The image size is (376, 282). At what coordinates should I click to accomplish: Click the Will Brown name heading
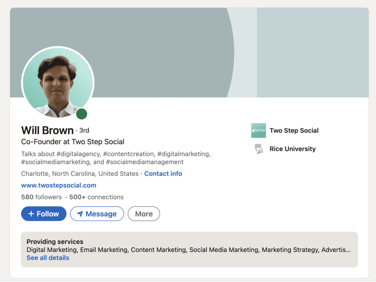pos(47,130)
